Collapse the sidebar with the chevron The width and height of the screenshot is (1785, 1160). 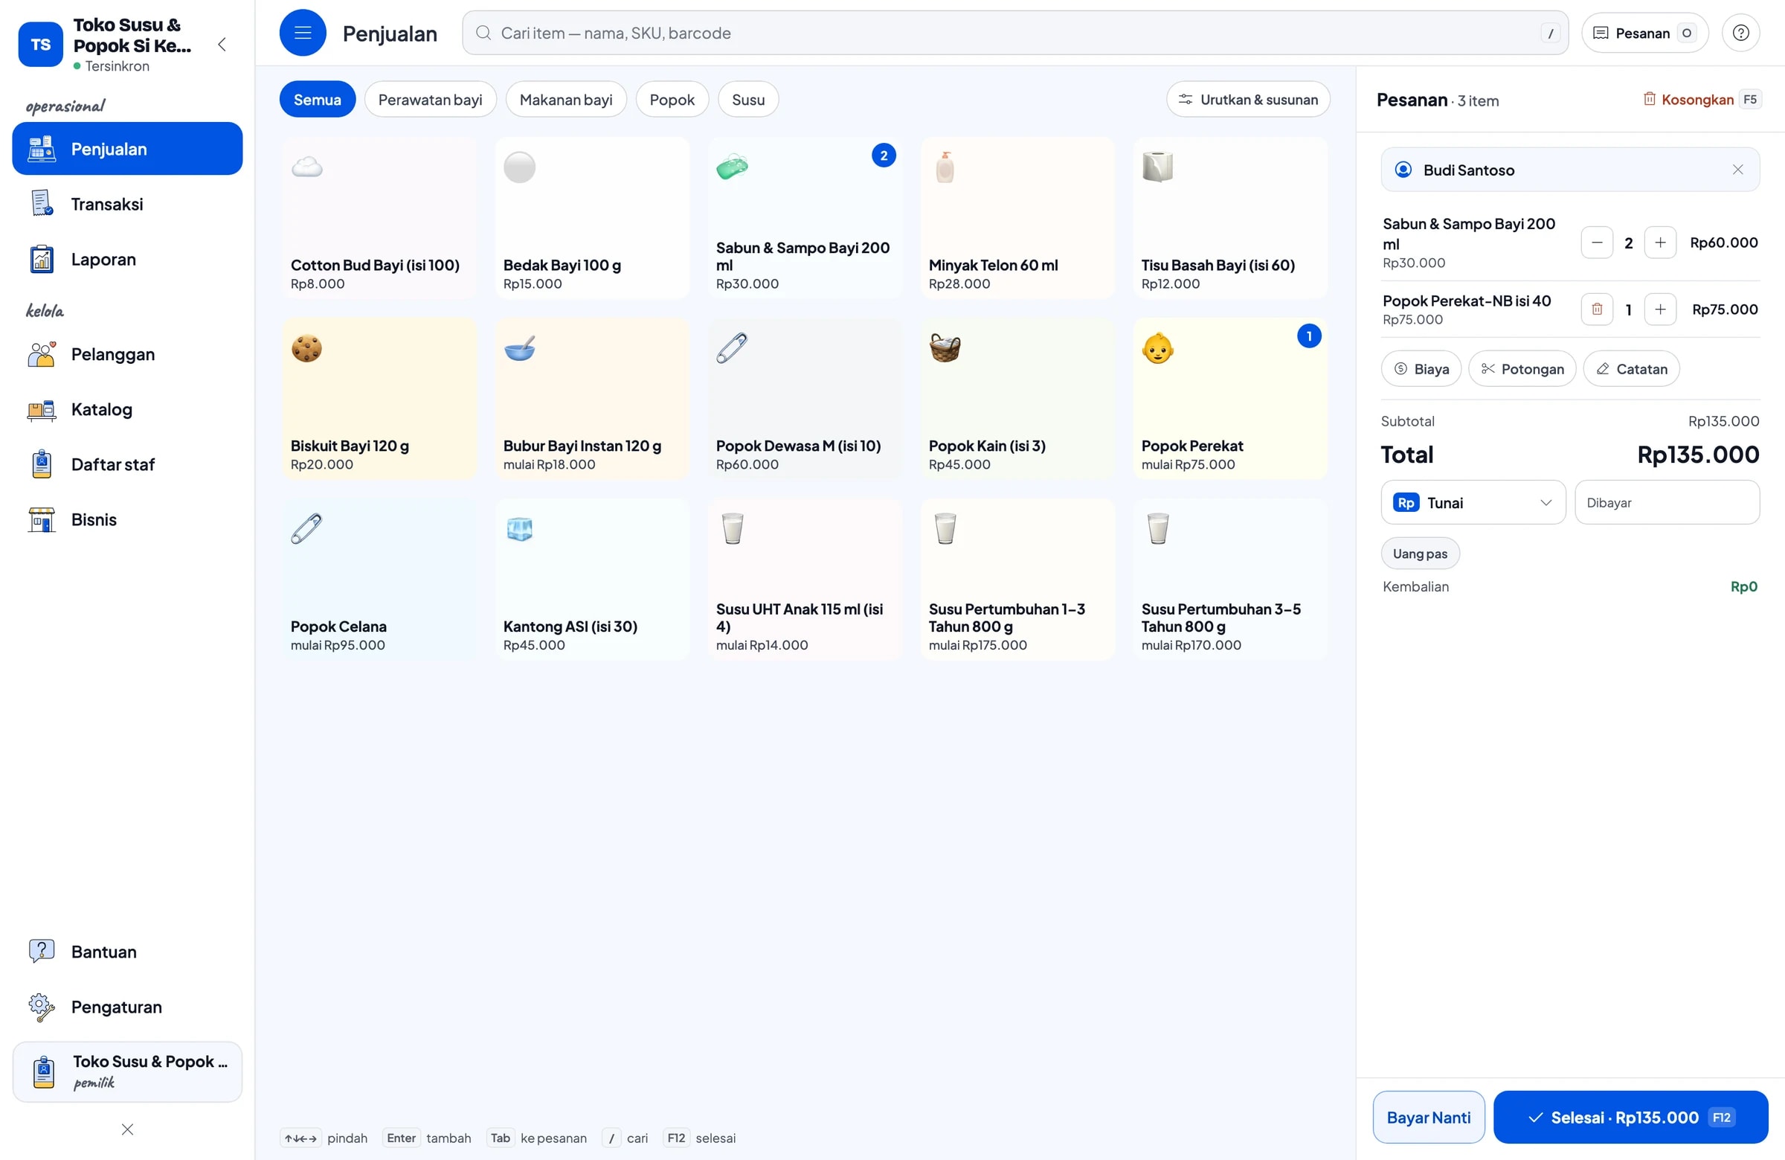(x=221, y=44)
